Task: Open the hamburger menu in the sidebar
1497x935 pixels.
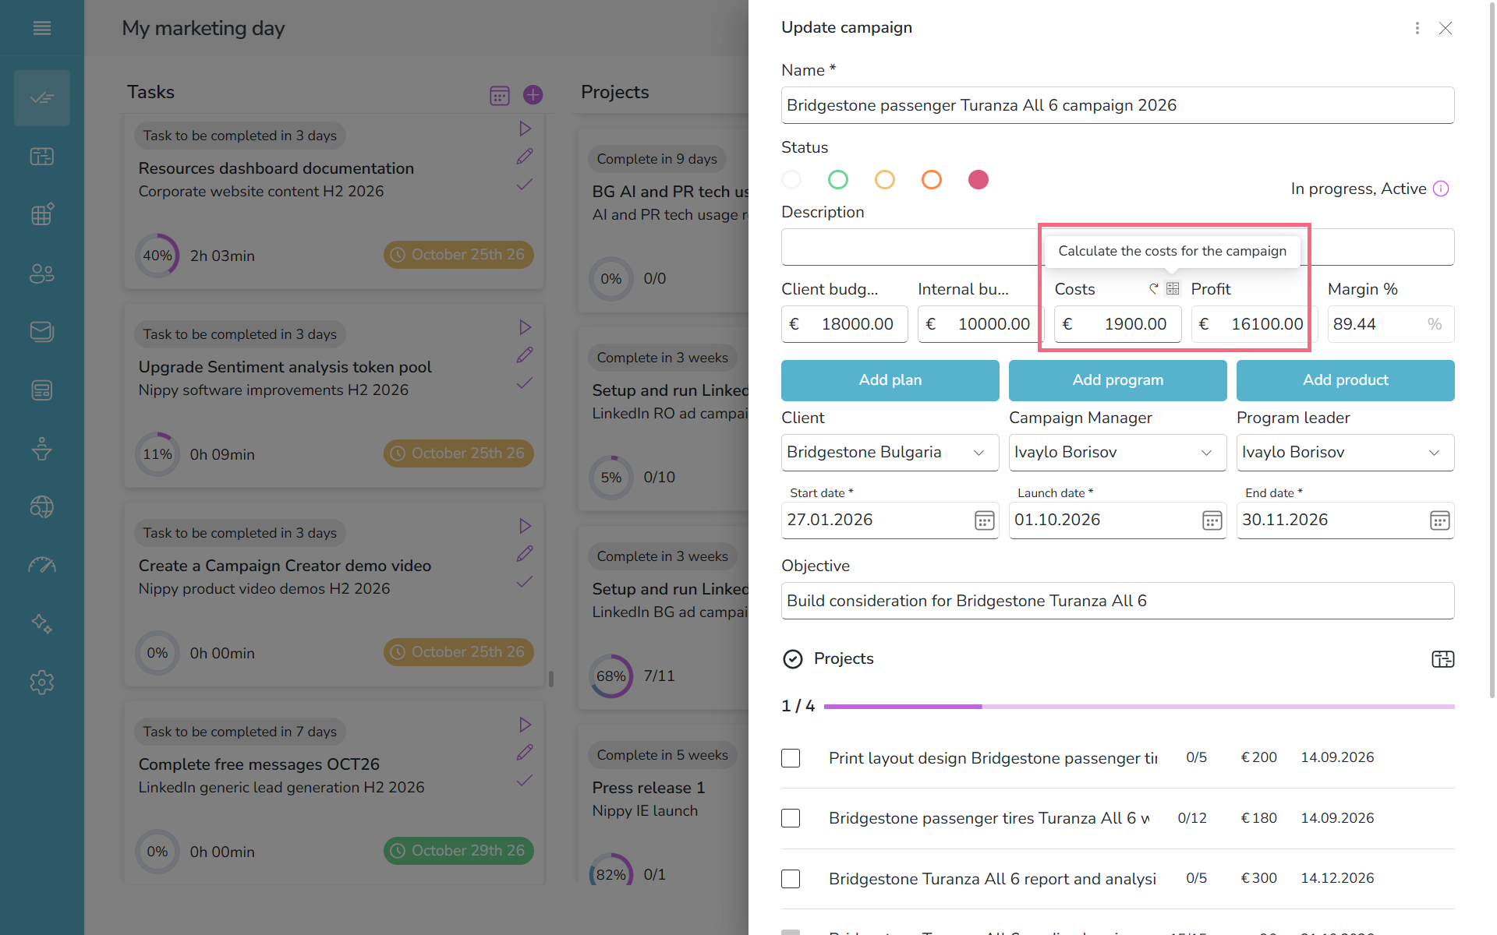Action: click(42, 28)
